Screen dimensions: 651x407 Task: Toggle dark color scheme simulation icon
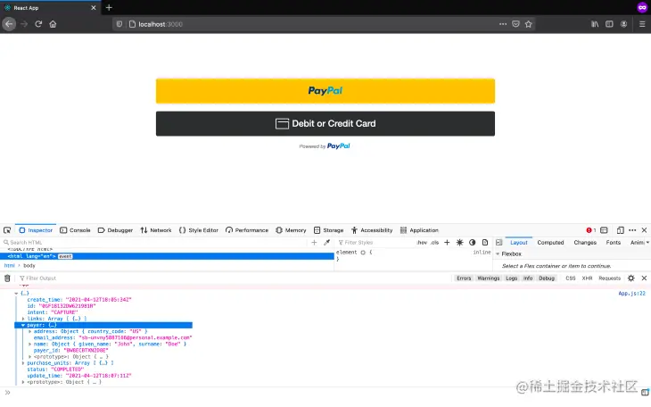click(472, 243)
